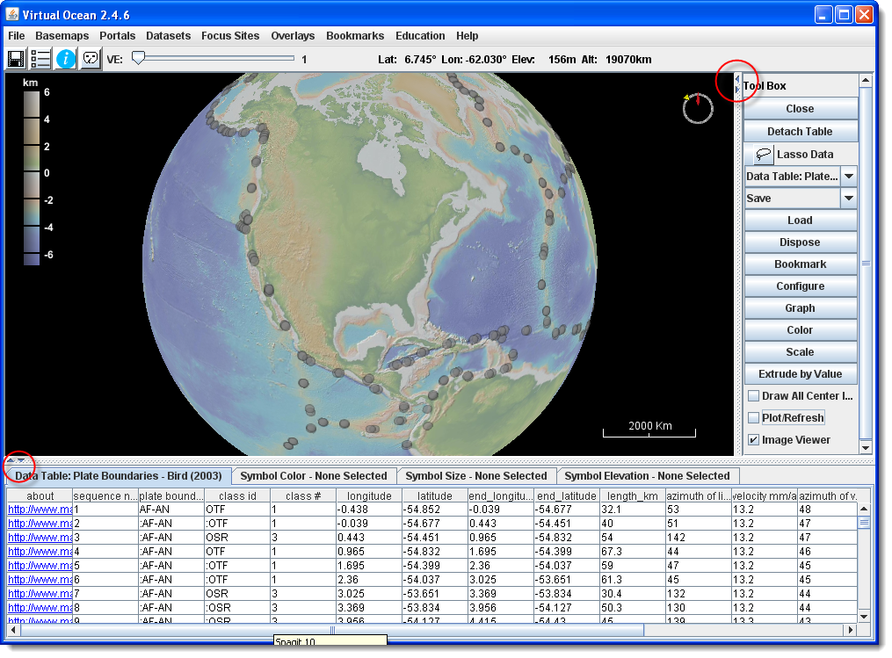Expand the Save dropdown menu
892x658 pixels.
[849, 198]
